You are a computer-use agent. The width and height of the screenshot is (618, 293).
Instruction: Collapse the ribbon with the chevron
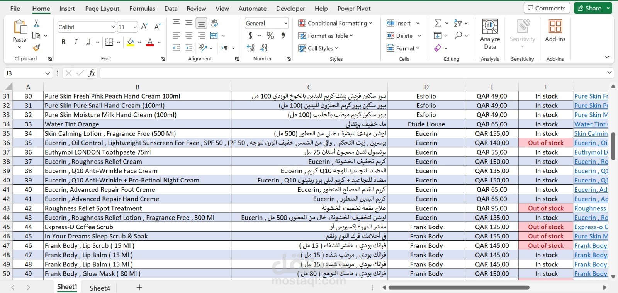(x=607, y=57)
